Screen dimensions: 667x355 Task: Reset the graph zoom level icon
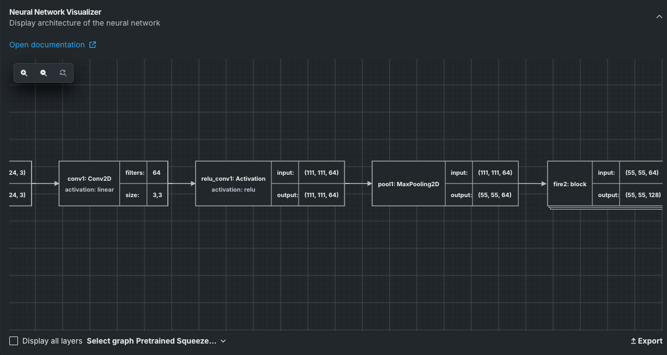(x=63, y=73)
